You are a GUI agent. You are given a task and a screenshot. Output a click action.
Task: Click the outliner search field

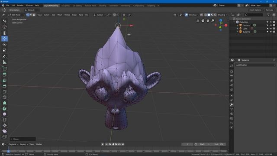[254, 15]
